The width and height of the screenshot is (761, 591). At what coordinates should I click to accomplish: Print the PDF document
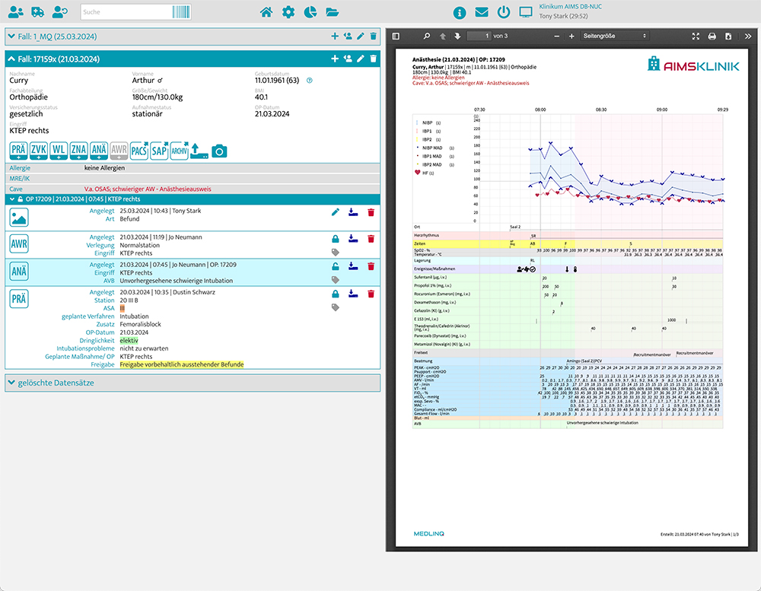tap(712, 37)
